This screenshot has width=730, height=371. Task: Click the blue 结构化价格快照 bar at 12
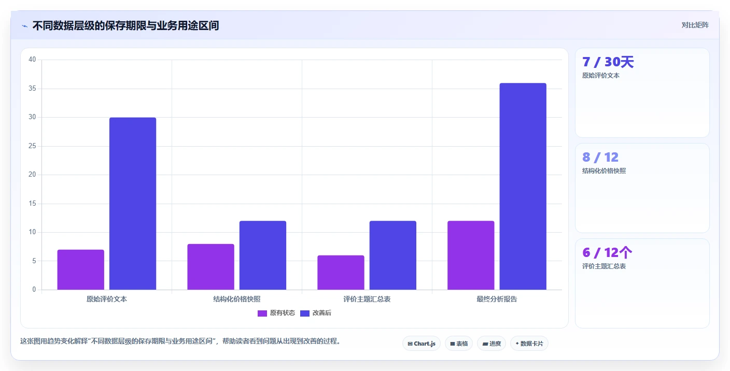(x=263, y=255)
